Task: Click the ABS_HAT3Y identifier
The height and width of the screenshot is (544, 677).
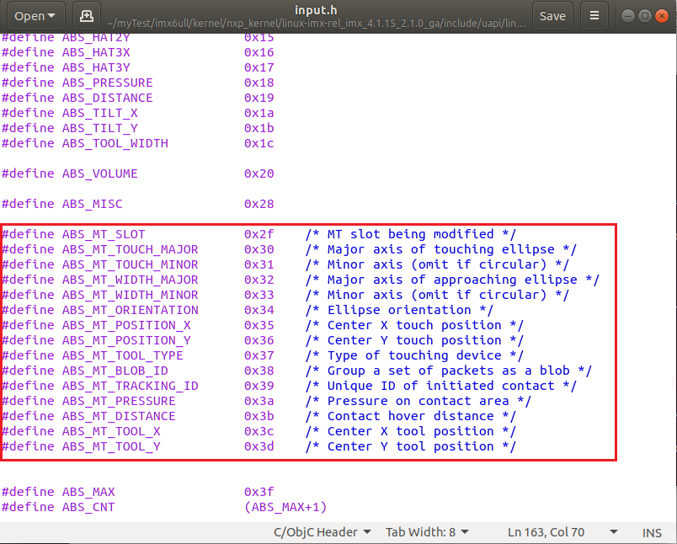Action: (96, 67)
